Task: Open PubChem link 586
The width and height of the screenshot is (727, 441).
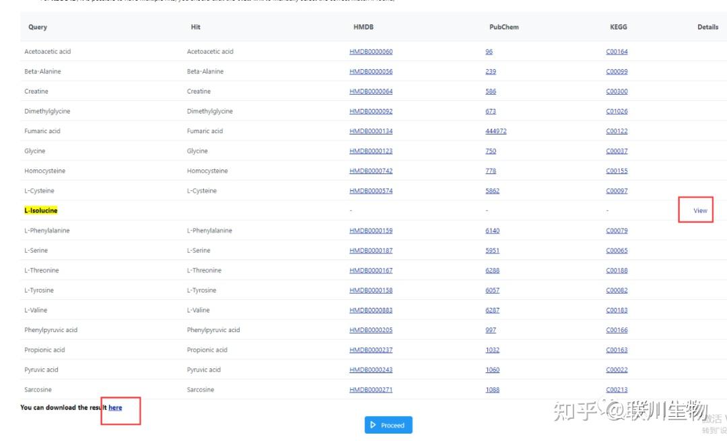Action: [491, 91]
